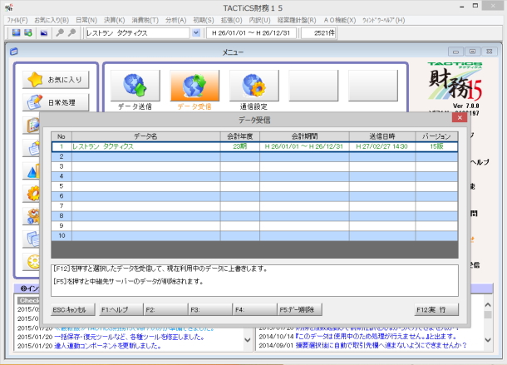
Task: Open the ファイル(F) menu
Action: pos(17,20)
